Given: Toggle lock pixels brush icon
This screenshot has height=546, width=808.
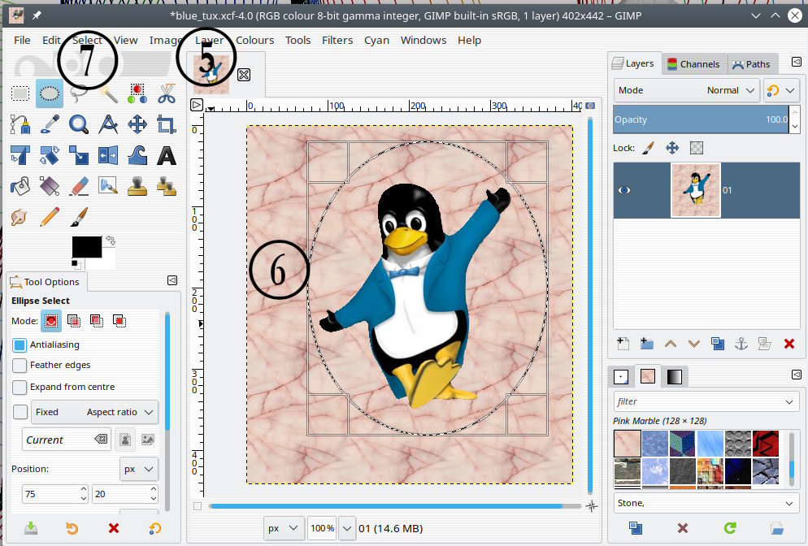Looking at the screenshot, I should [648, 149].
